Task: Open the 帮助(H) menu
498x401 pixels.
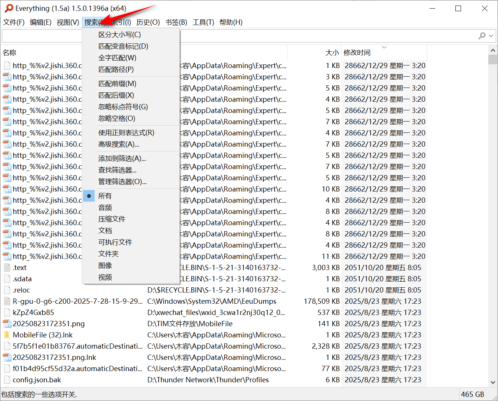Action: pyautogui.click(x=231, y=22)
